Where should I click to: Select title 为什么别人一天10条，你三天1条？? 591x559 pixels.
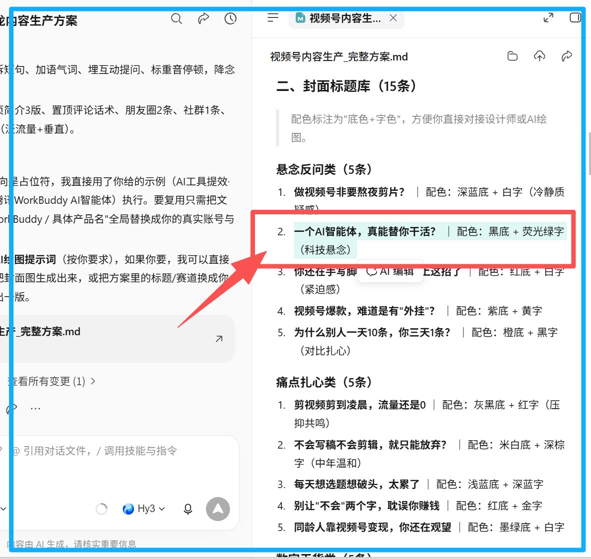(372, 333)
